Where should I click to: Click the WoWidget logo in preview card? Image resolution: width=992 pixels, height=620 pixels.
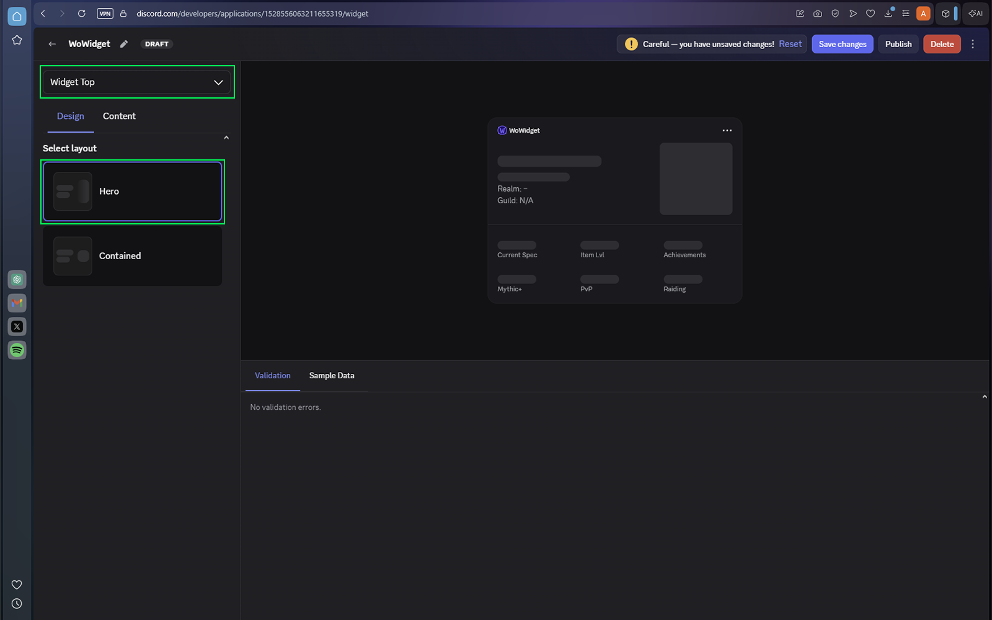[502, 130]
